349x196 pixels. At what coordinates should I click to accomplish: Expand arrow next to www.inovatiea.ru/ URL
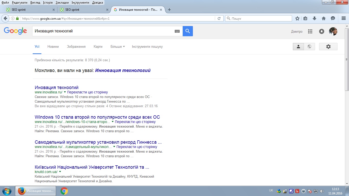coord(65,92)
